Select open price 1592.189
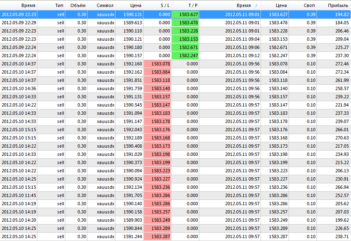351x241 pixels. [133, 138]
